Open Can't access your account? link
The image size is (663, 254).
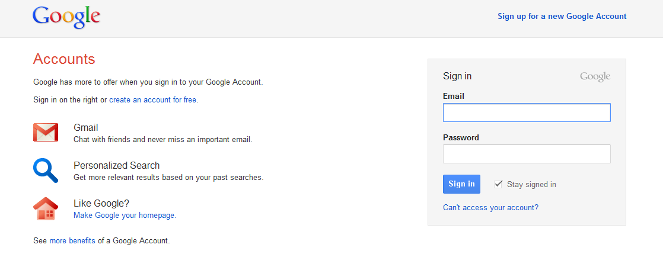coord(490,208)
